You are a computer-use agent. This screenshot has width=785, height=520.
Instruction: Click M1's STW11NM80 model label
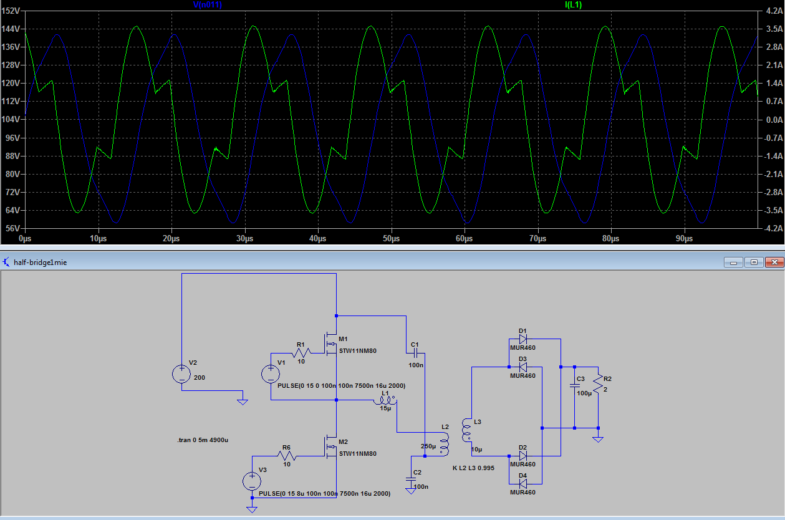(x=358, y=351)
